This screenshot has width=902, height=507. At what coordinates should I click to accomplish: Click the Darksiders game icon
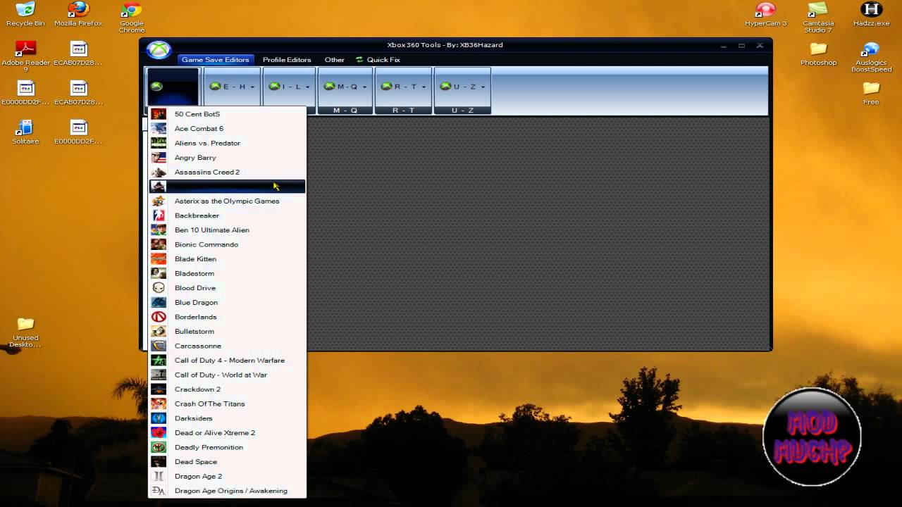click(159, 418)
